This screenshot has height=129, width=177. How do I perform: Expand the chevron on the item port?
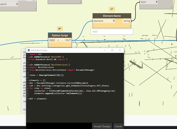point(156,2)
